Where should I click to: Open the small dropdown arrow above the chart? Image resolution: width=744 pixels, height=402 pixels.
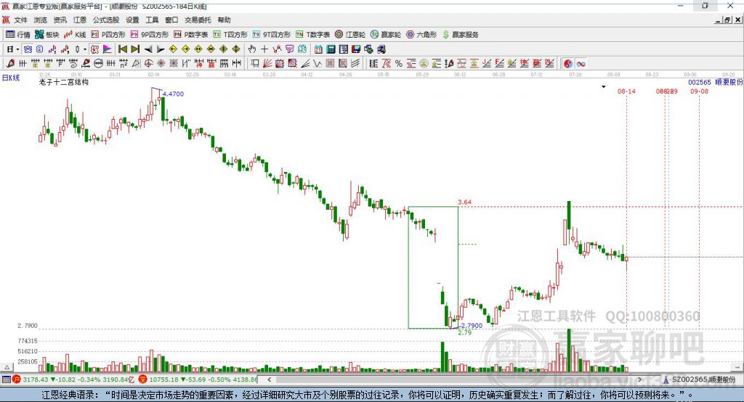click(x=604, y=87)
